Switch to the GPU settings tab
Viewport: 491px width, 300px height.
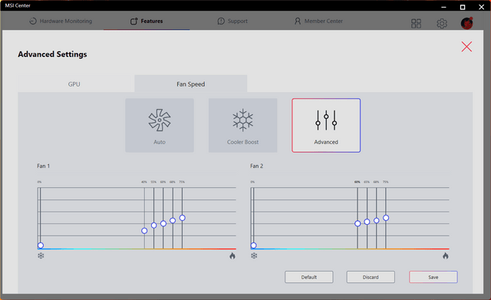[74, 84]
